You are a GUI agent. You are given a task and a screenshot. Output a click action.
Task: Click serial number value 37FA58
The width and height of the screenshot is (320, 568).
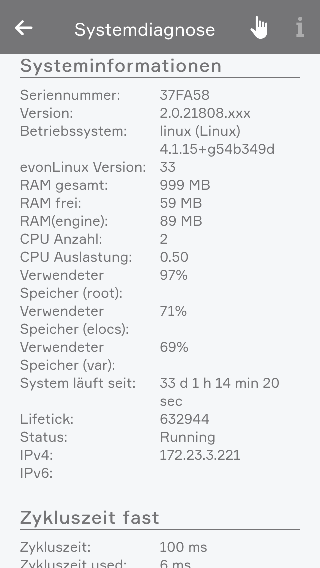click(184, 95)
